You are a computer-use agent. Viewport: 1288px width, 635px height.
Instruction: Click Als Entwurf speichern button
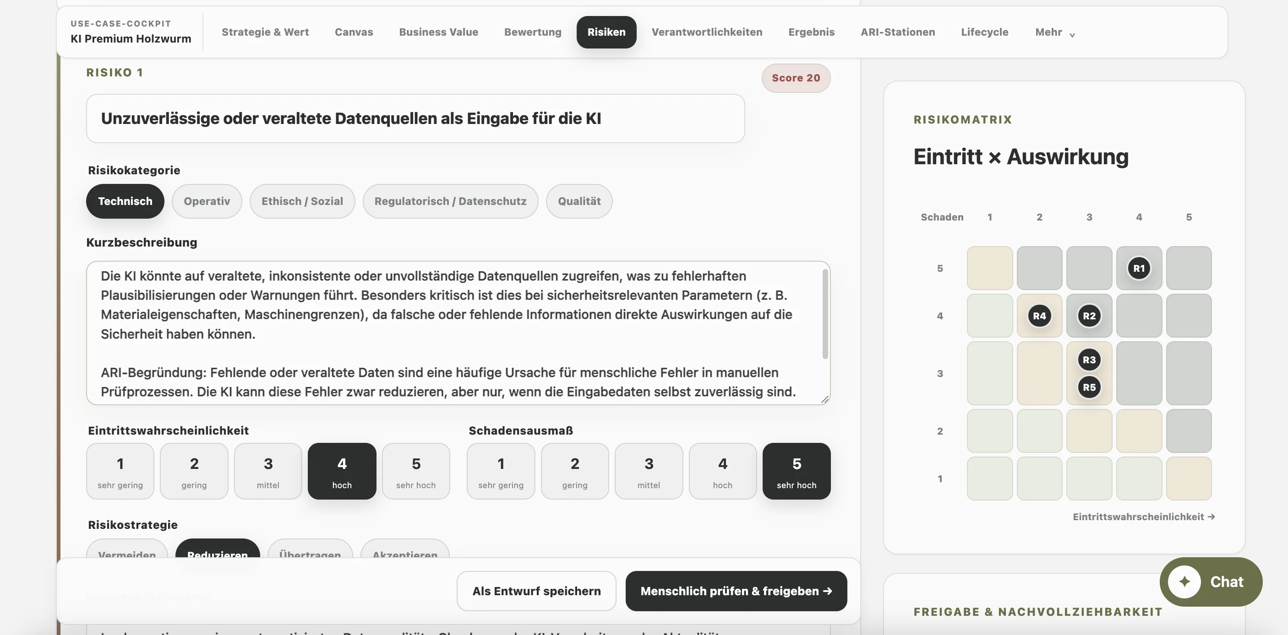(x=536, y=591)
